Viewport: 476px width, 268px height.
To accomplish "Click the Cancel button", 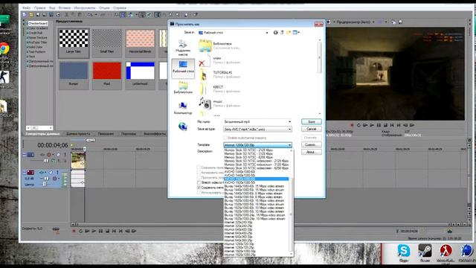I will coord(312,129).
